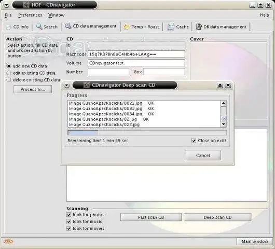Click the progress log scrollbar thumb
The width and height of the screenshot is (275, 249).
pos(224,119)
